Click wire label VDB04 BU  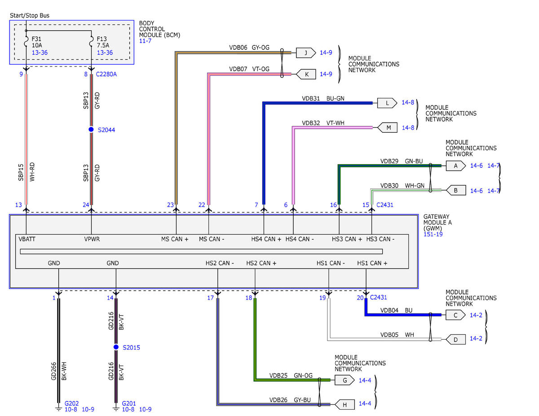tap(396, 310)
